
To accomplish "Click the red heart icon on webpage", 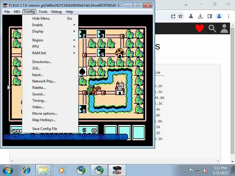I will pos(199,28).
